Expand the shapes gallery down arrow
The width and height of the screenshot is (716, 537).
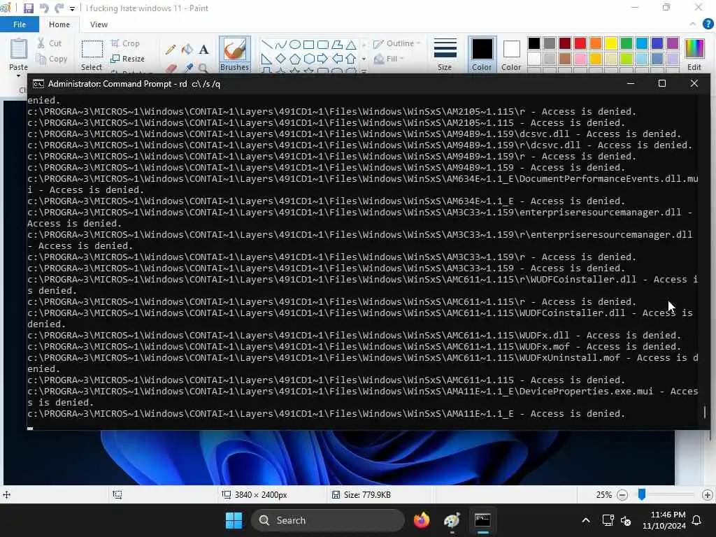(x=364, y=59)
